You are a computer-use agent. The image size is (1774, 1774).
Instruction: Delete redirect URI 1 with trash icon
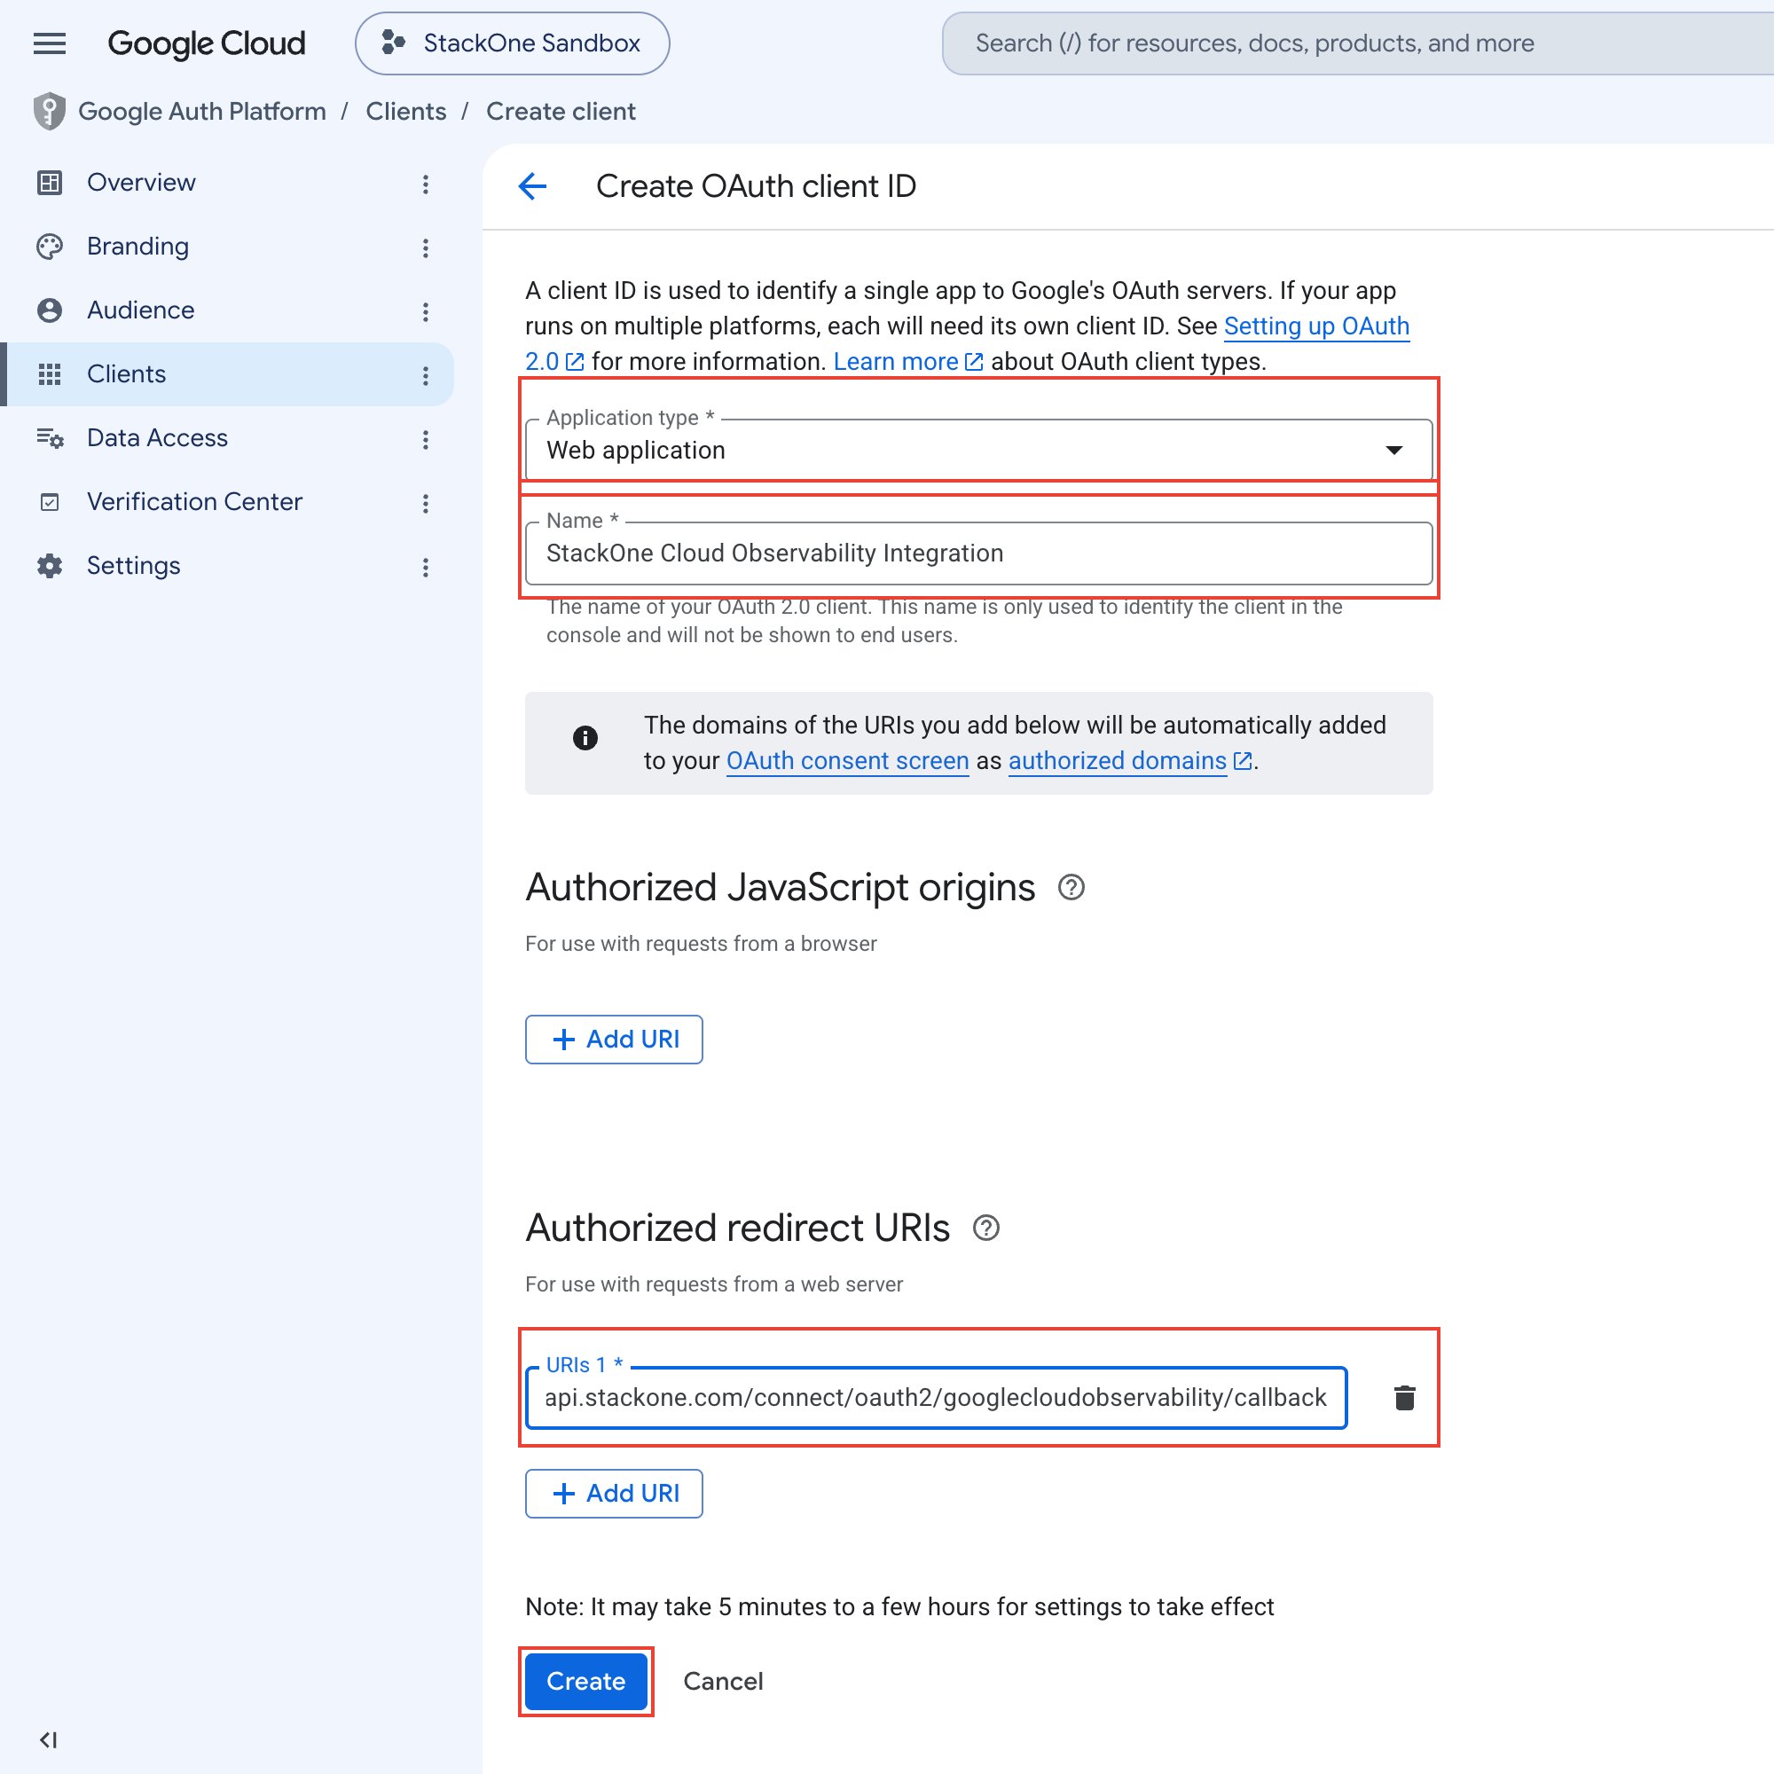pos(1404,1398)
